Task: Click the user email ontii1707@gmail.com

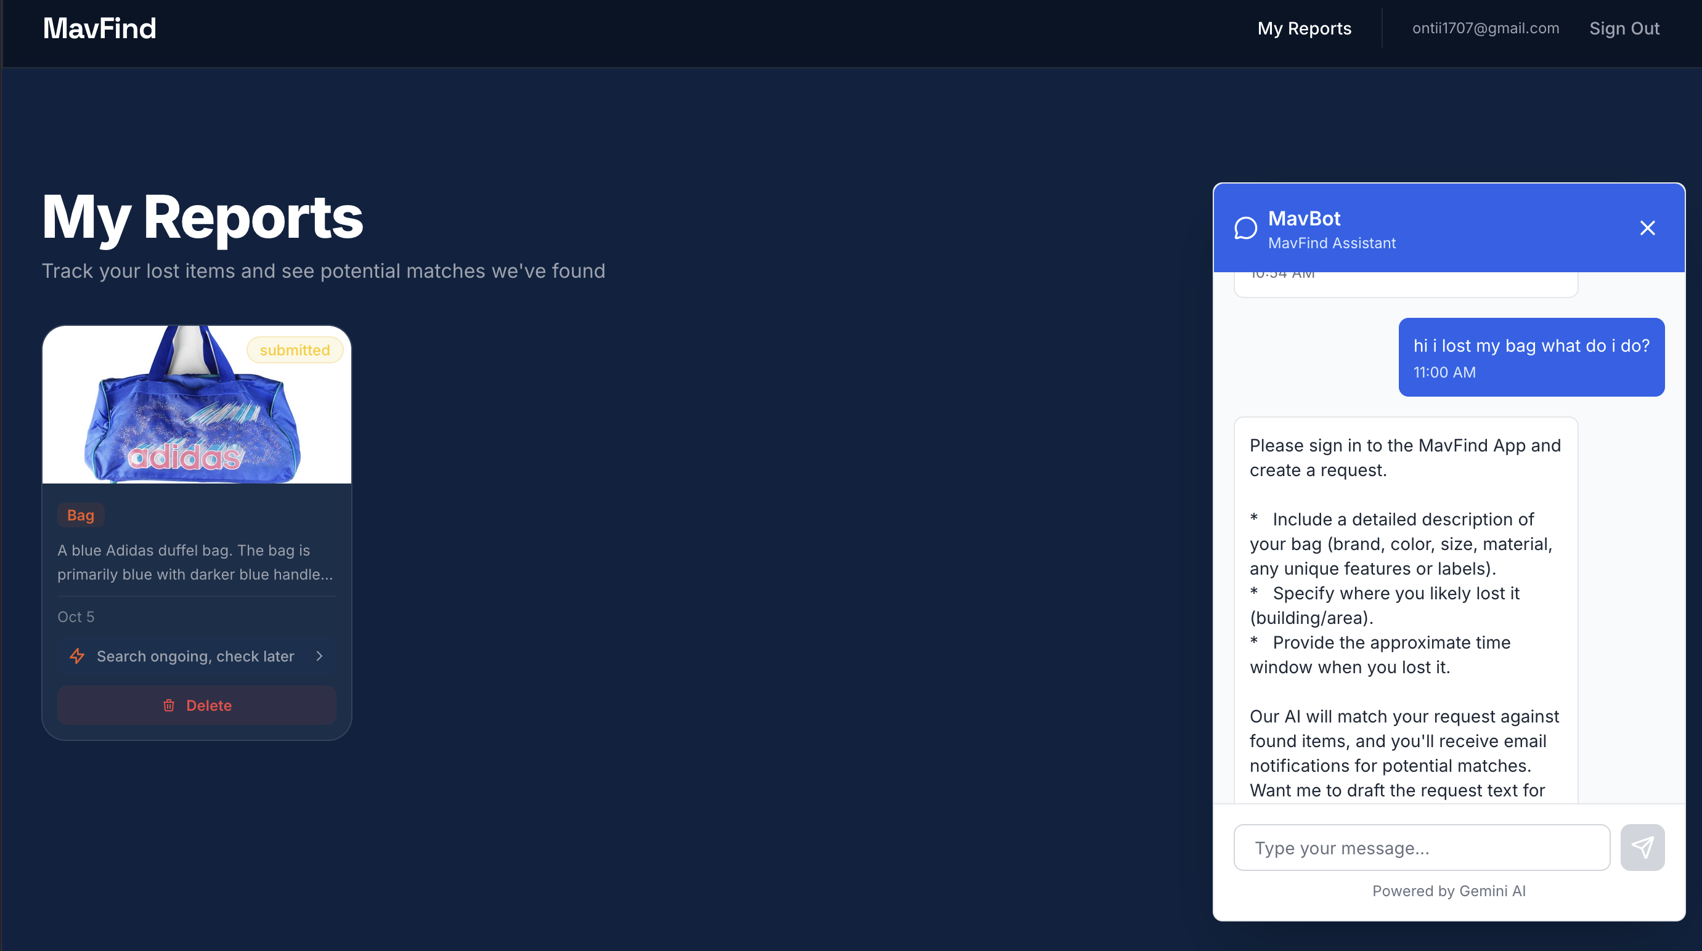Action: (x=1485, y=28)
